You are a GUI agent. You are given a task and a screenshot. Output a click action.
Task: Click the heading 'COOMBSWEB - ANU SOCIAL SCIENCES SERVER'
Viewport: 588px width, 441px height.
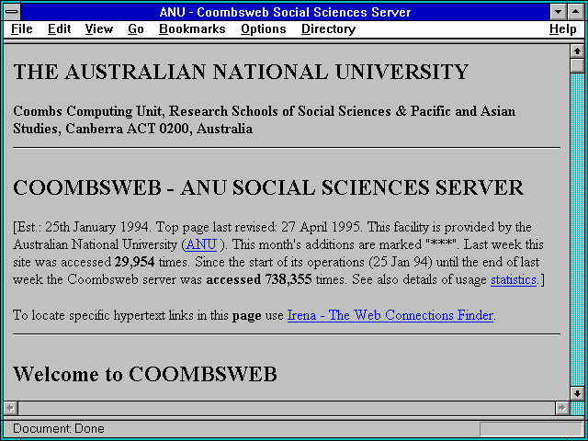tap(268, 187)
